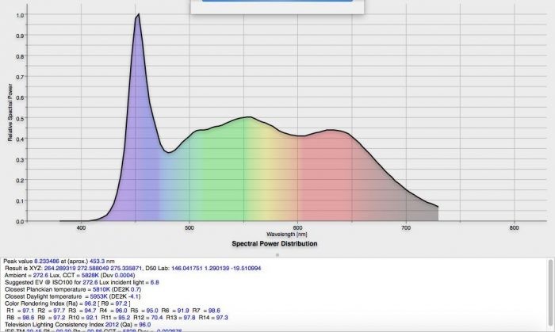The width and height of the screenshot is (555, 332).
Task: Click the 1.0 tick on the vertical axis
Action: (19, 15)
